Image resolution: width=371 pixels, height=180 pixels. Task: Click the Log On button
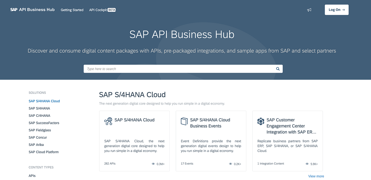(336, 10)
